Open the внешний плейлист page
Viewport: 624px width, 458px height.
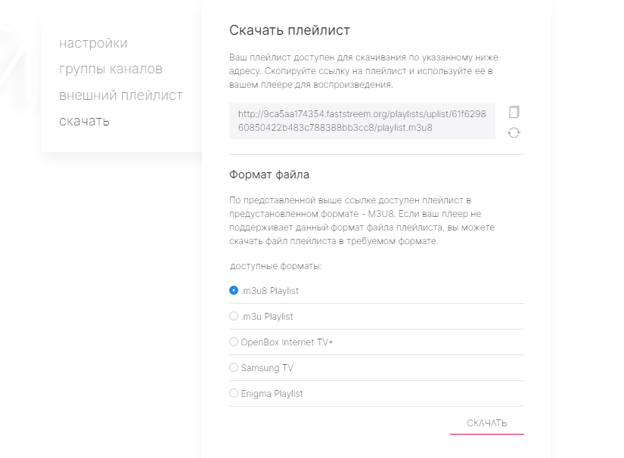[x=120, y=95]
